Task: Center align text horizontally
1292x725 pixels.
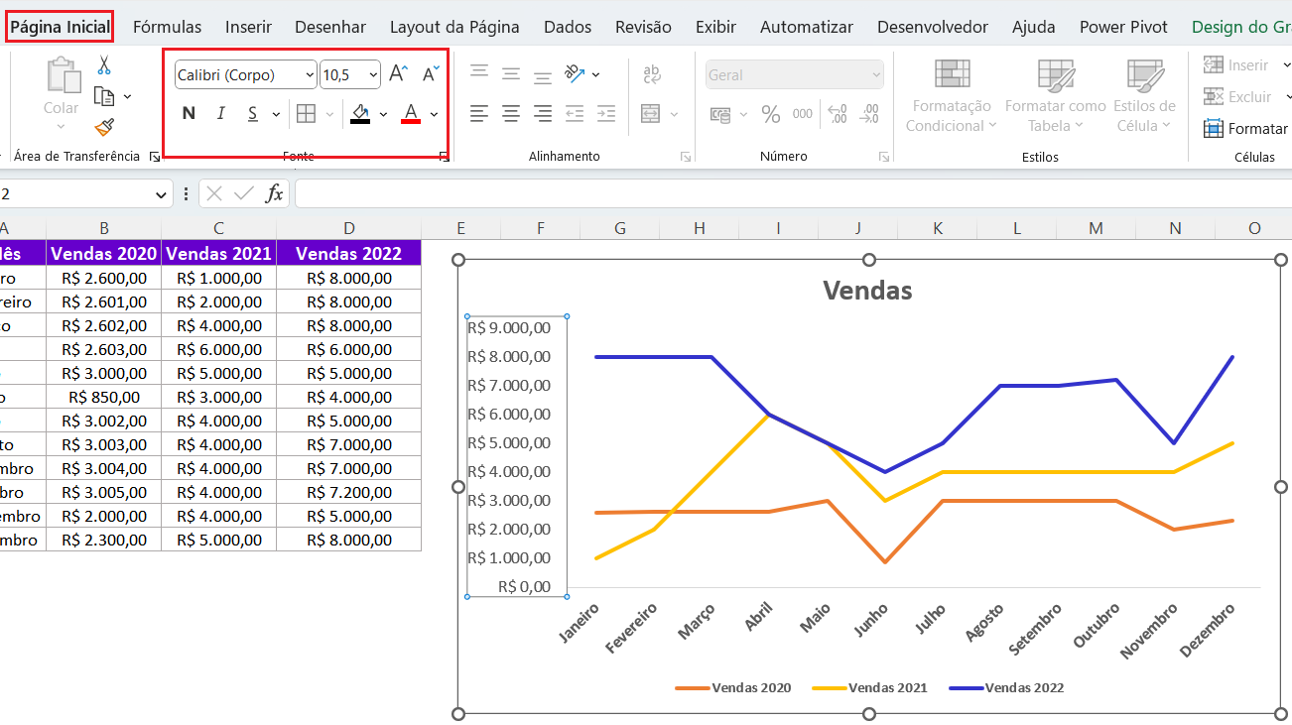Action: pos(511,114)
